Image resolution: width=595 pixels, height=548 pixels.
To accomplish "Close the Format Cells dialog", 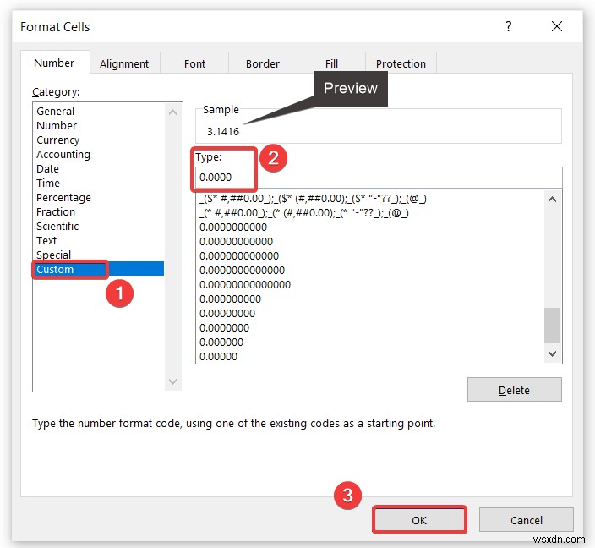I will pos(557,26).
